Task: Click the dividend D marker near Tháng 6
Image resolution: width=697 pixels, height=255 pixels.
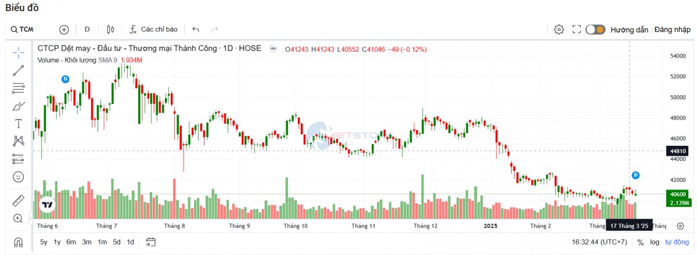Action: click(x=65, y=78)
